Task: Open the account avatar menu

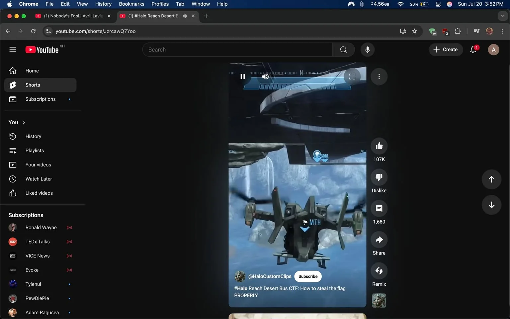Action: [x=493, y=50]
